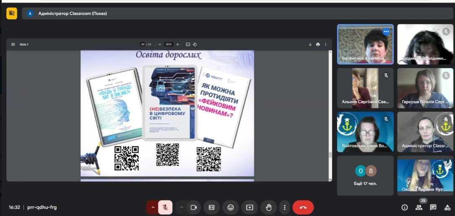The height and width of the screenshot is (216, 455).
Task: Open the 'Ещё 17 чел.' participants tile
Action: pyautogui.click(x=365, y=176)
